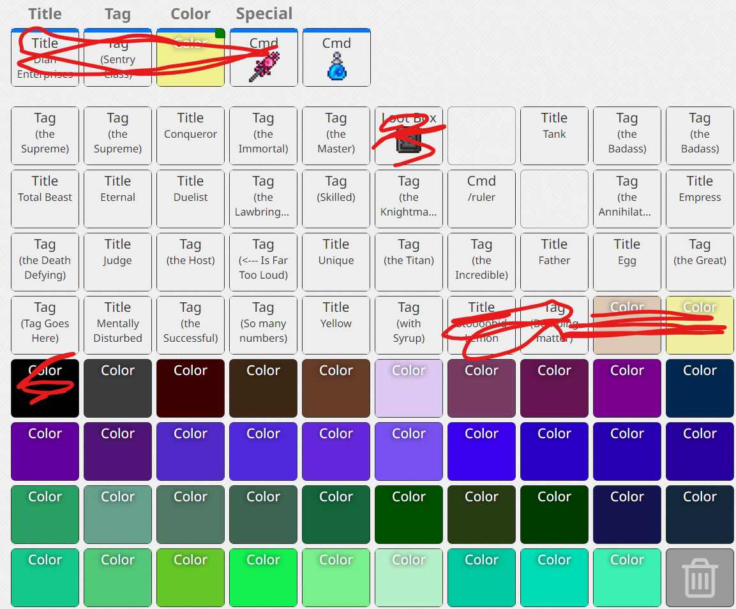Select the lime green Color swatch
This screenshot has width=736, height=609.
(x=191, y=578)
